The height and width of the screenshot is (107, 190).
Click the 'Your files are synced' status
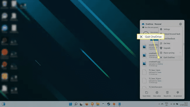click(150, 27)
